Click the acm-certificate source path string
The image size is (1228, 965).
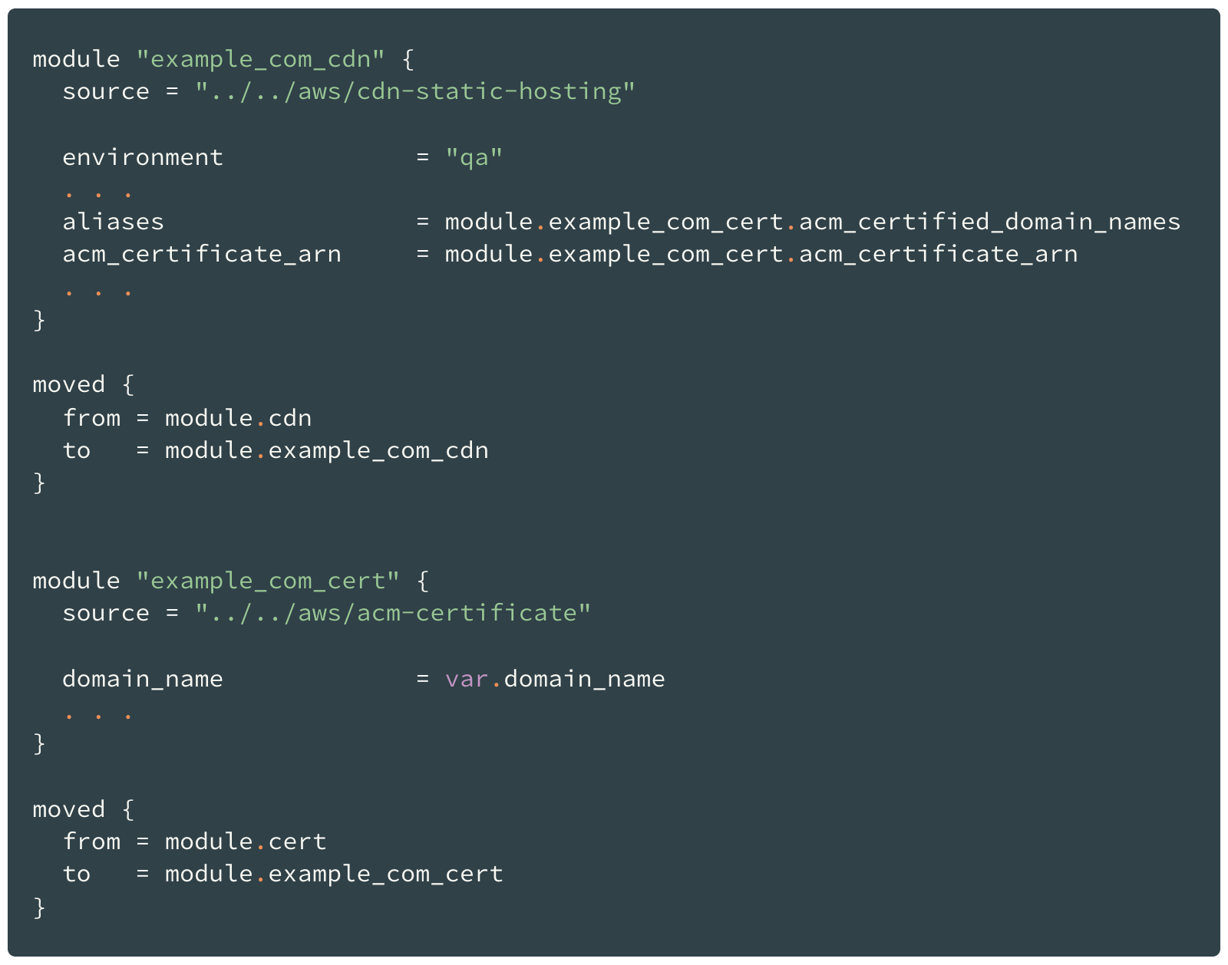point(393,614)
